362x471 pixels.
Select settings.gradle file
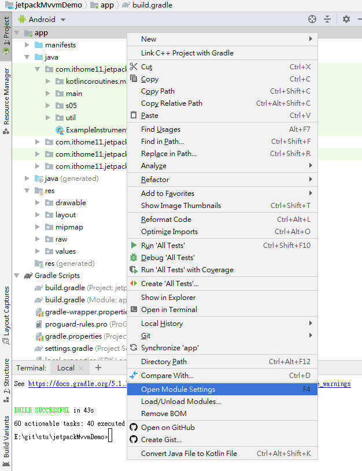tap(80, 348)
